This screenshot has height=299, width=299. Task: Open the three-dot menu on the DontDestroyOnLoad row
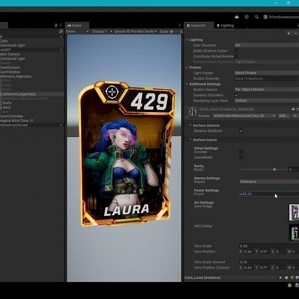click(x=61, y=125)
